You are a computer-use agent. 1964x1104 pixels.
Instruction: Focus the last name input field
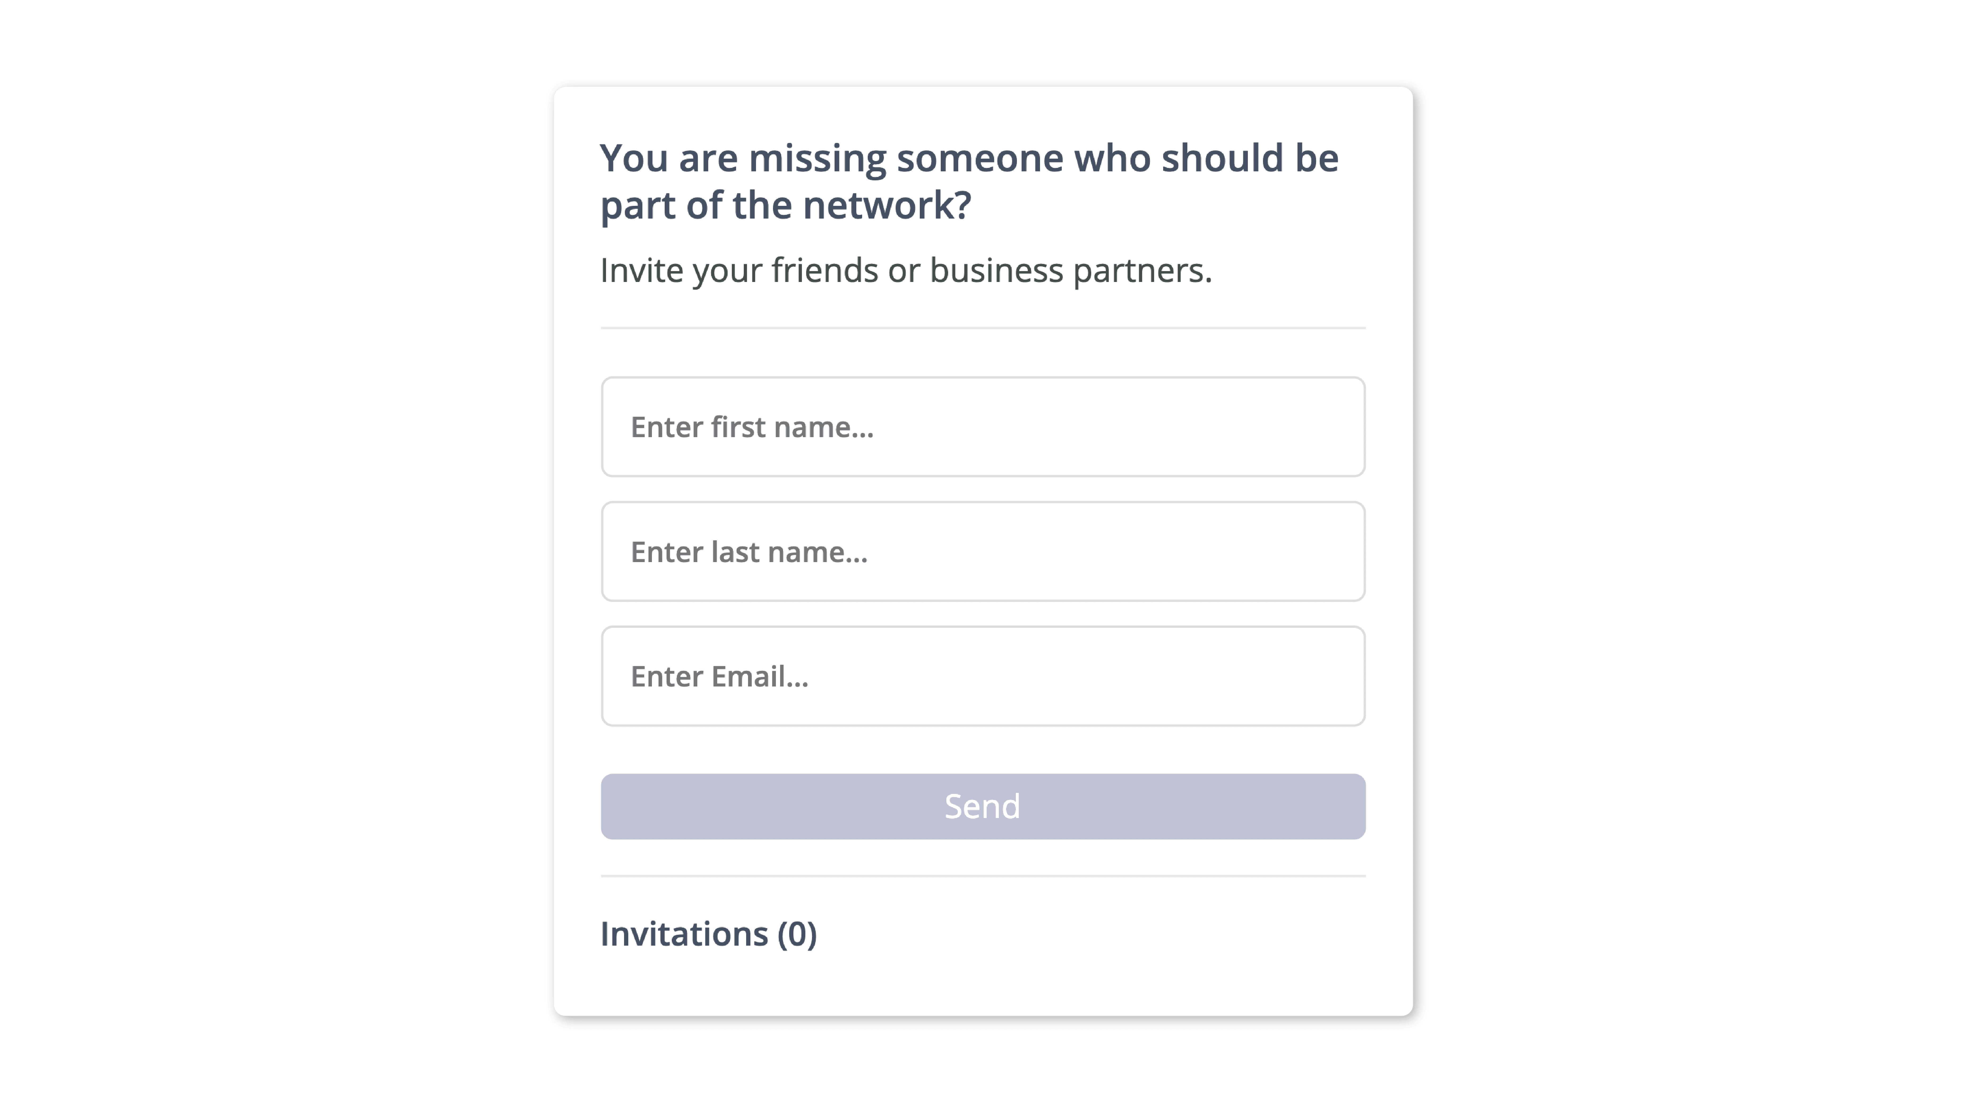983,552
